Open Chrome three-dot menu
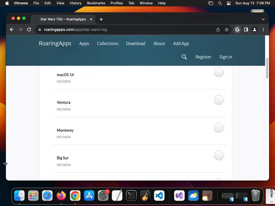 click(x=263, y=30)
